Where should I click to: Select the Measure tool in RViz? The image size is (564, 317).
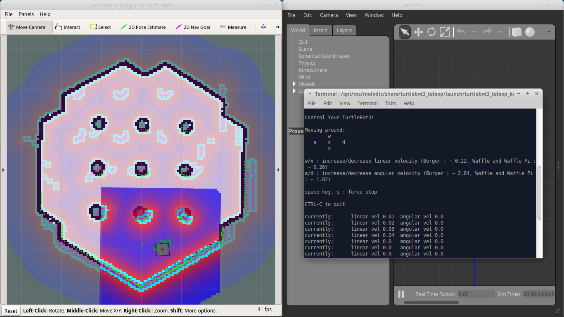[x=233, y=27]
